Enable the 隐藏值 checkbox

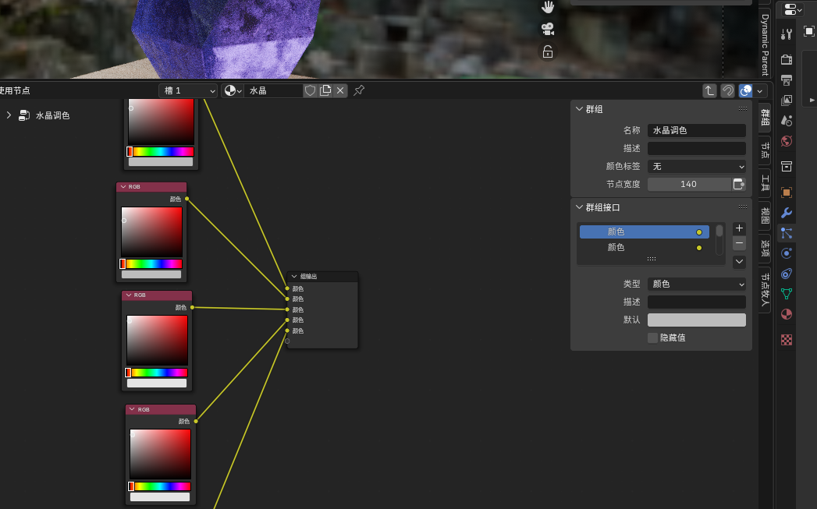pyautogui.click(x=652, y=338)
